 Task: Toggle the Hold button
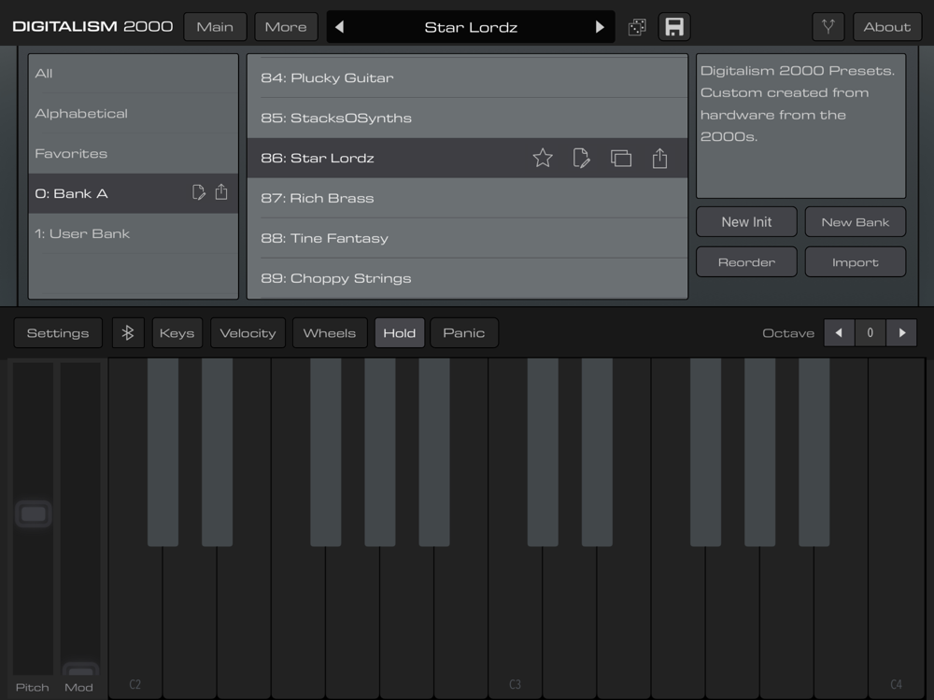pyautogui.click(x=399, y=333)
